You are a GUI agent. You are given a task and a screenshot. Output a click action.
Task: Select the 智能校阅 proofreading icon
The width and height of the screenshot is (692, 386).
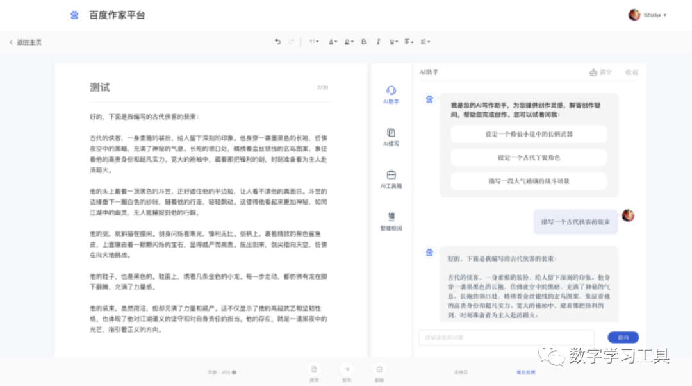391,221
